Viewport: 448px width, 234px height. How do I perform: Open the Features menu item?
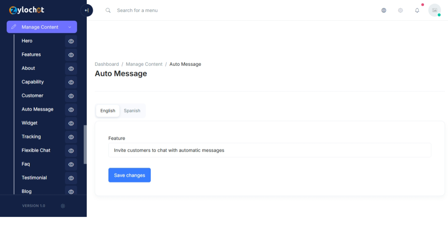[31, 54]
